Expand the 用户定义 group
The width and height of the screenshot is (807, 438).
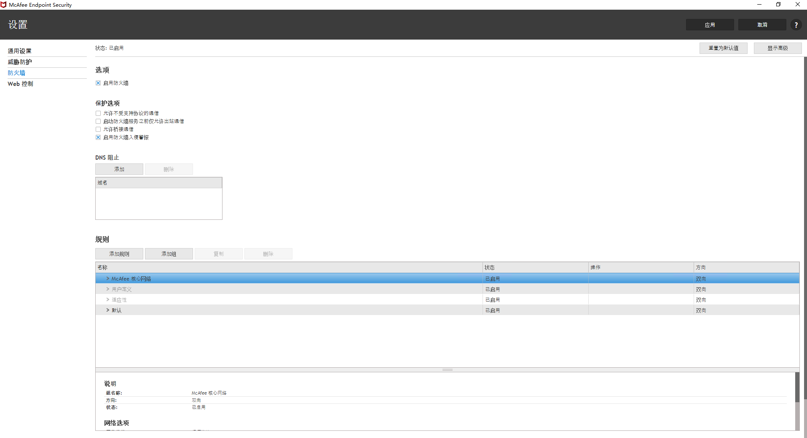coord(108,289)
